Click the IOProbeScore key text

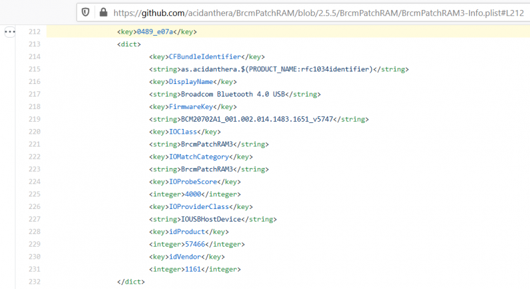point(193,181)
